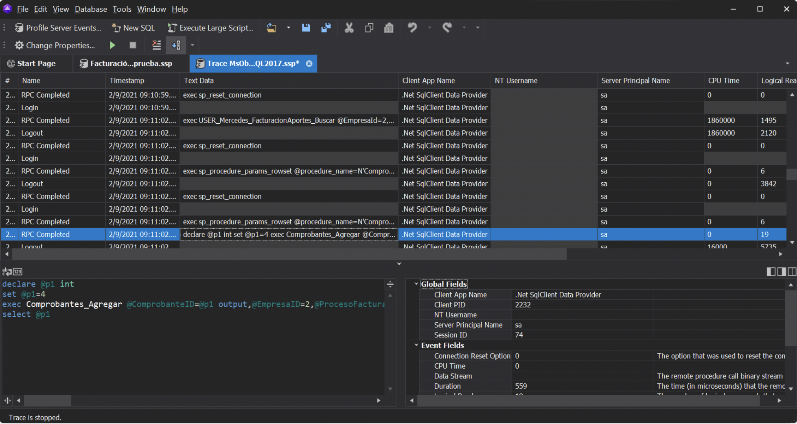Click the Change Properties button
Viewport: 797px width, 424px height.
click(x=55, y=45)
